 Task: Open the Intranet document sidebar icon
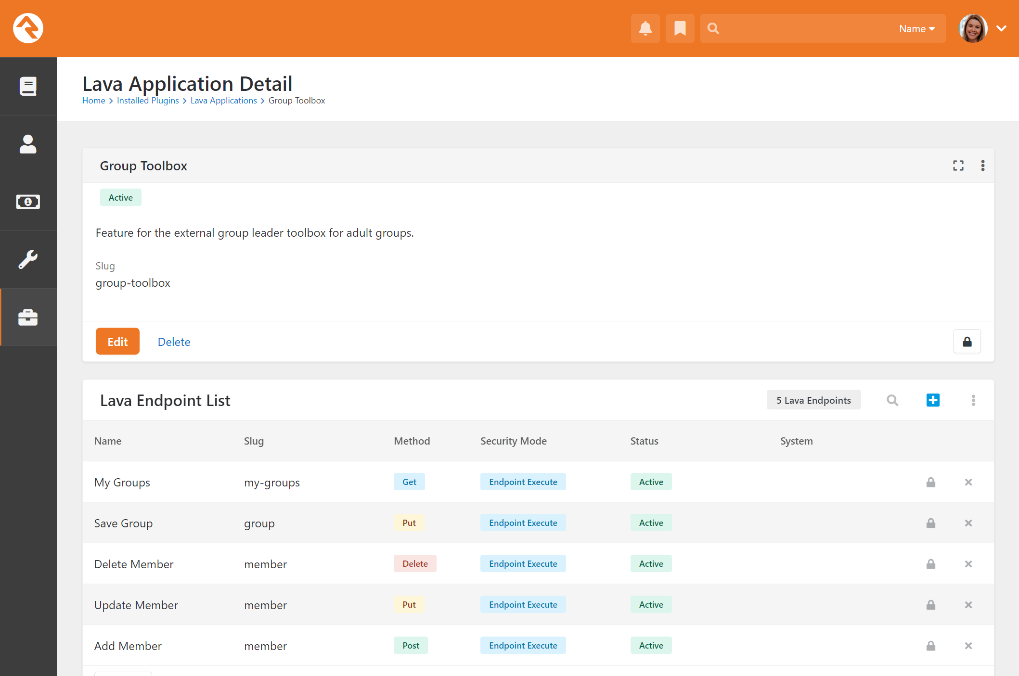pyautogui.click(x=28, y=86)
